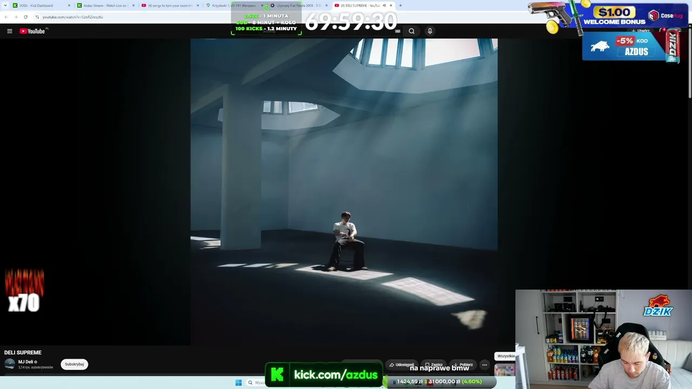
Task: Open the YouTube guide hamburger menu
Action: (x=10, y=31)
